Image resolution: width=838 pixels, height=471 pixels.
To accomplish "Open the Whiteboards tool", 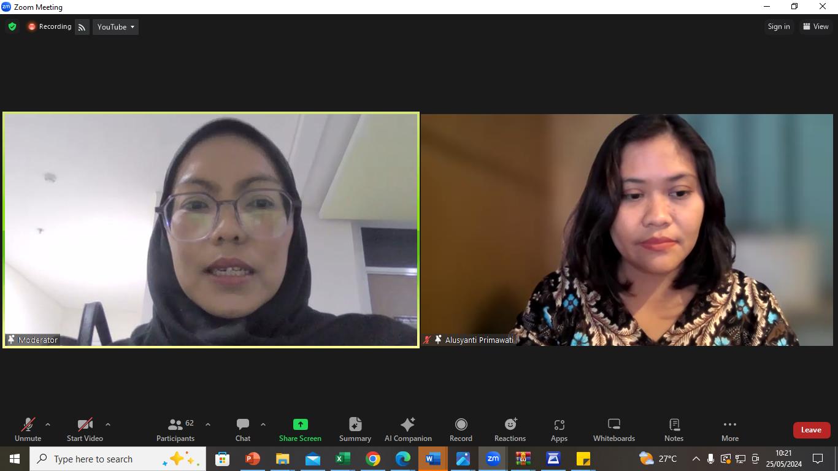I will click(x=613, y=429).
